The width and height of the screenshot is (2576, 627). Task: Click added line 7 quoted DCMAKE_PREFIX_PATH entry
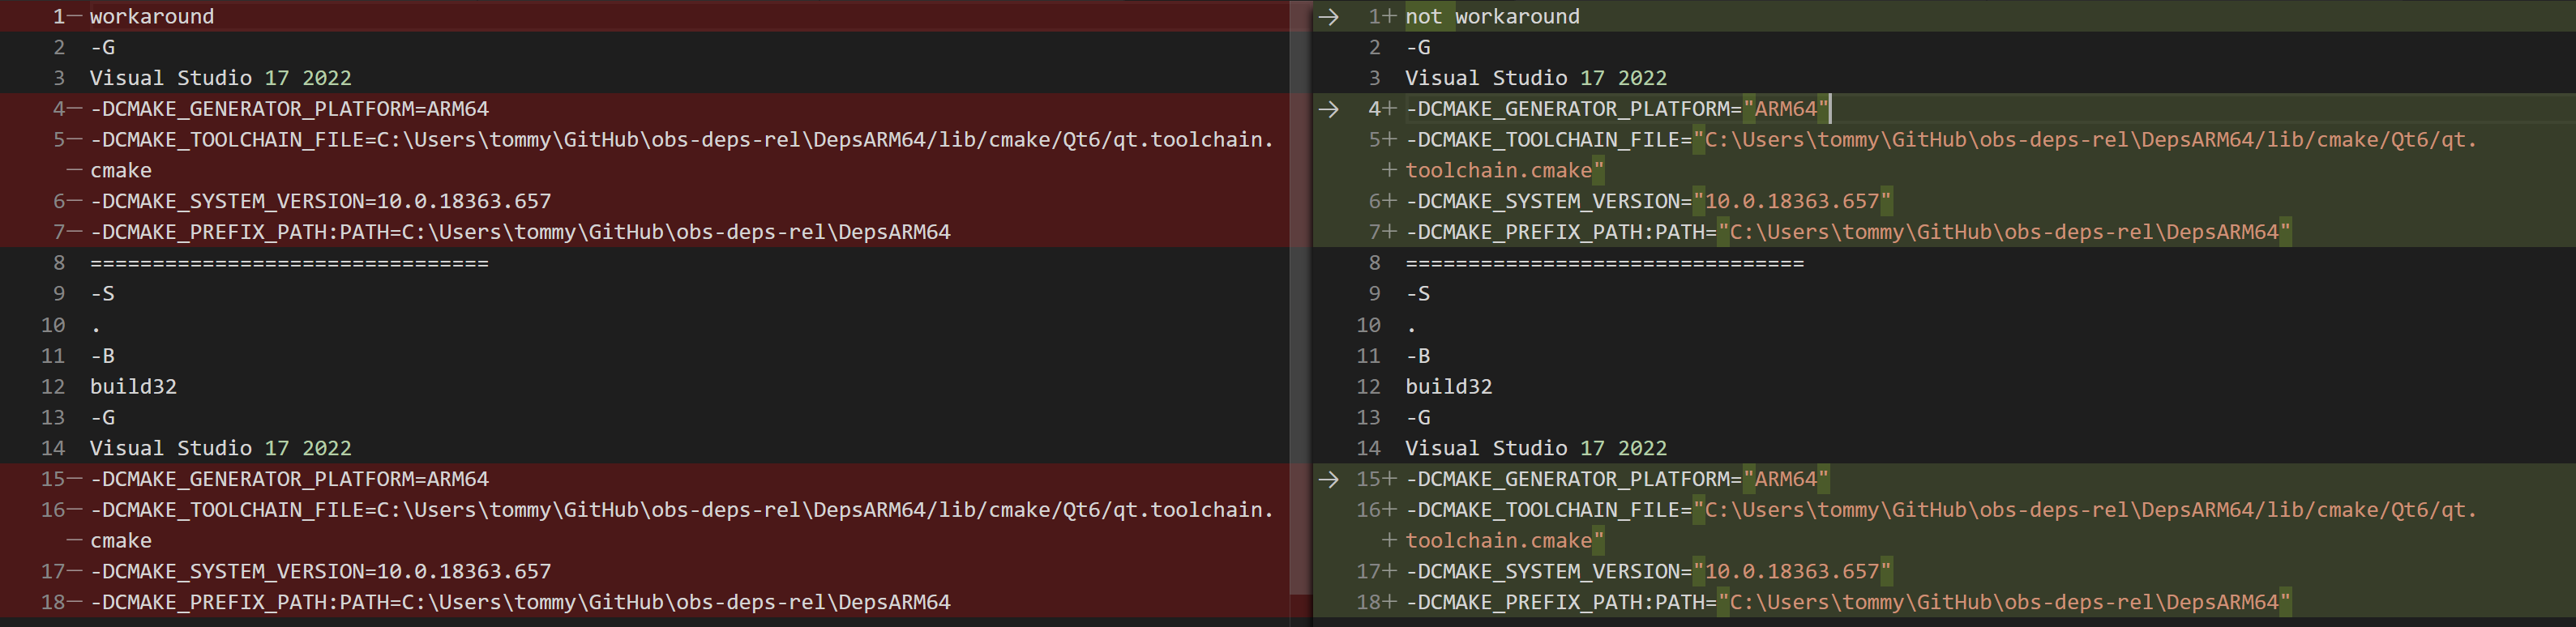pos(1848,232)
